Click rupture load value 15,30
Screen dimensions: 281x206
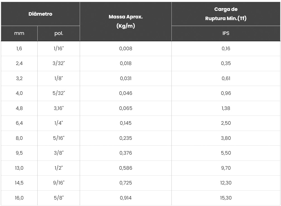coord(226,198)
